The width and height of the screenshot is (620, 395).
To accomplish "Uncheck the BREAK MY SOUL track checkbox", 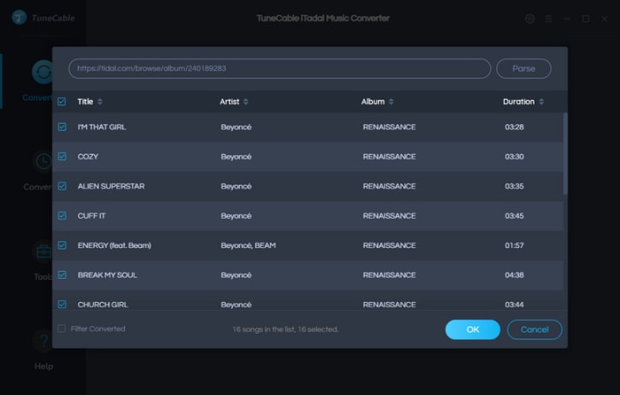I will (x=62, y=275).
